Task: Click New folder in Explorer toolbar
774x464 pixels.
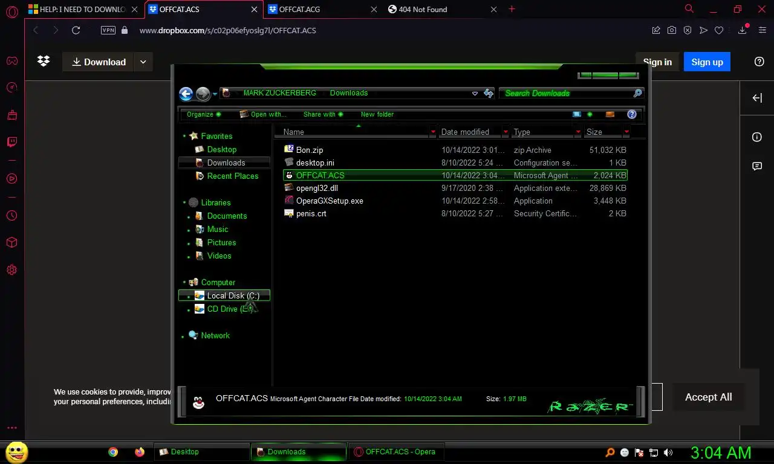Action: [x=377, y=114]
